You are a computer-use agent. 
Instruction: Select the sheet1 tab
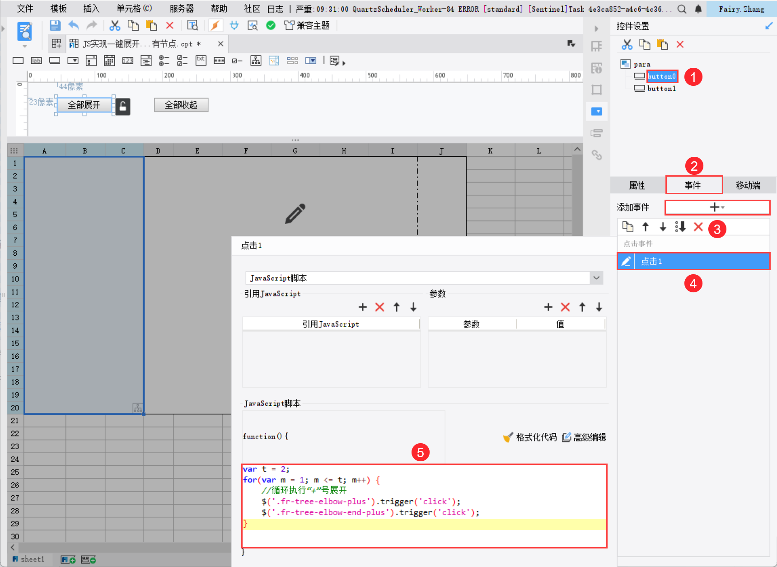click(x=29, y=559)
